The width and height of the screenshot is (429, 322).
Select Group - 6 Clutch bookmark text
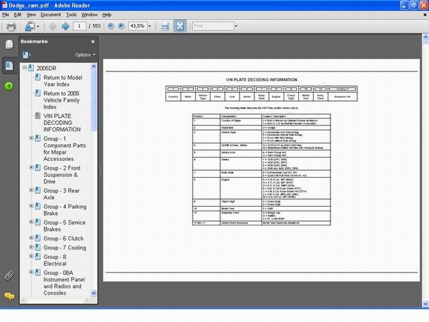tap(63, 238)
